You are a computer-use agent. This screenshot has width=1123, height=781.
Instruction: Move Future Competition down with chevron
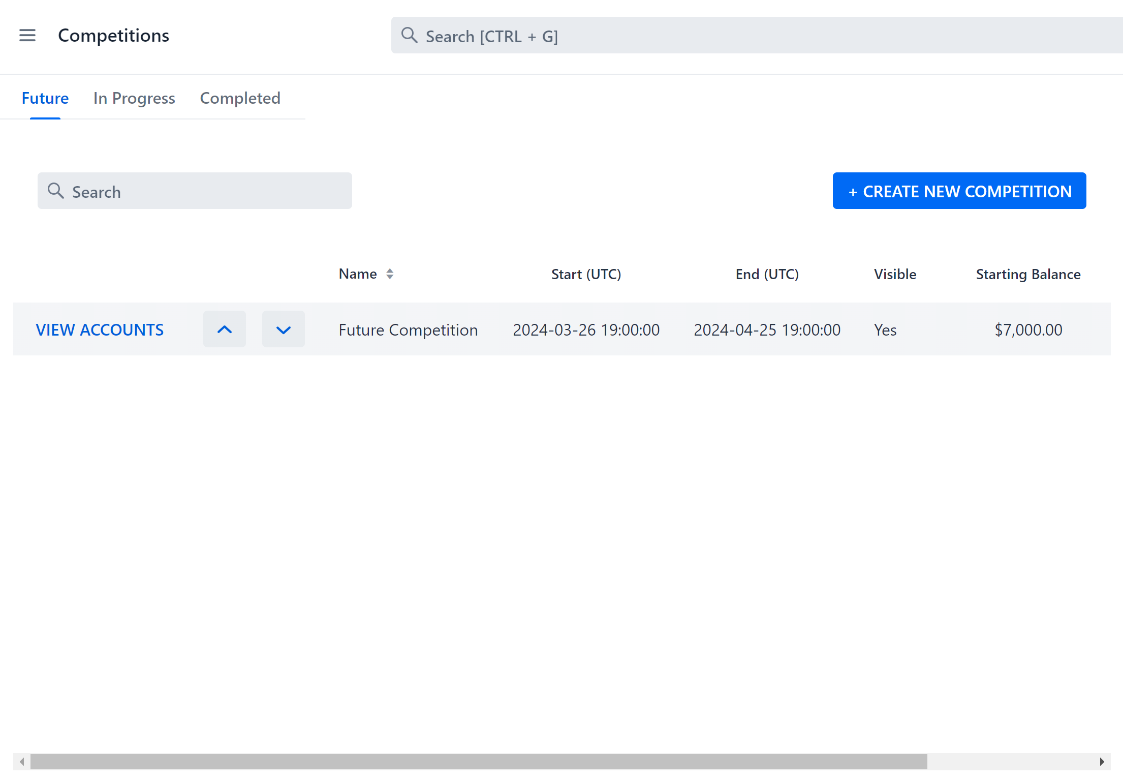click(283, 329)
